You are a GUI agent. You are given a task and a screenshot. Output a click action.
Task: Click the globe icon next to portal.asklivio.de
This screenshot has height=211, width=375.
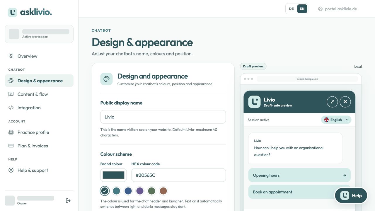[320, 9]
